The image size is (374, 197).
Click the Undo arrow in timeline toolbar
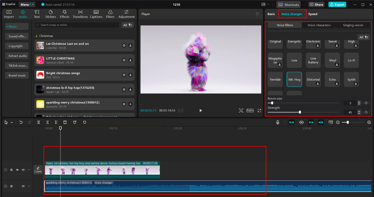(x=21, y=122)
